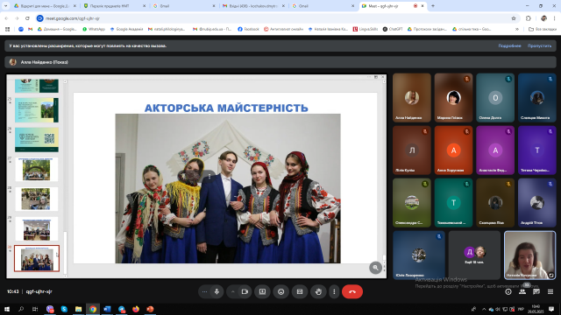The width and height of the screenshot is (561, 315).
Task: Start screen sharing with Present button
Action: pyautogui.click(x=262, y=291)
